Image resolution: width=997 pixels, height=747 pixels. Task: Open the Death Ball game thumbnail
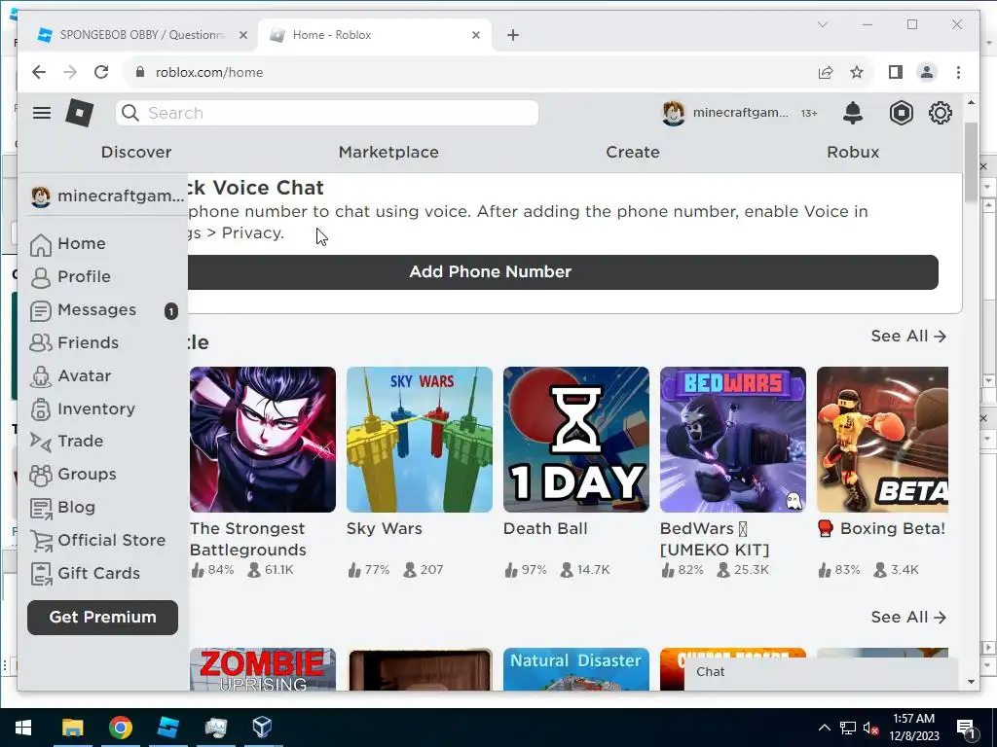[x=576, y=440]
